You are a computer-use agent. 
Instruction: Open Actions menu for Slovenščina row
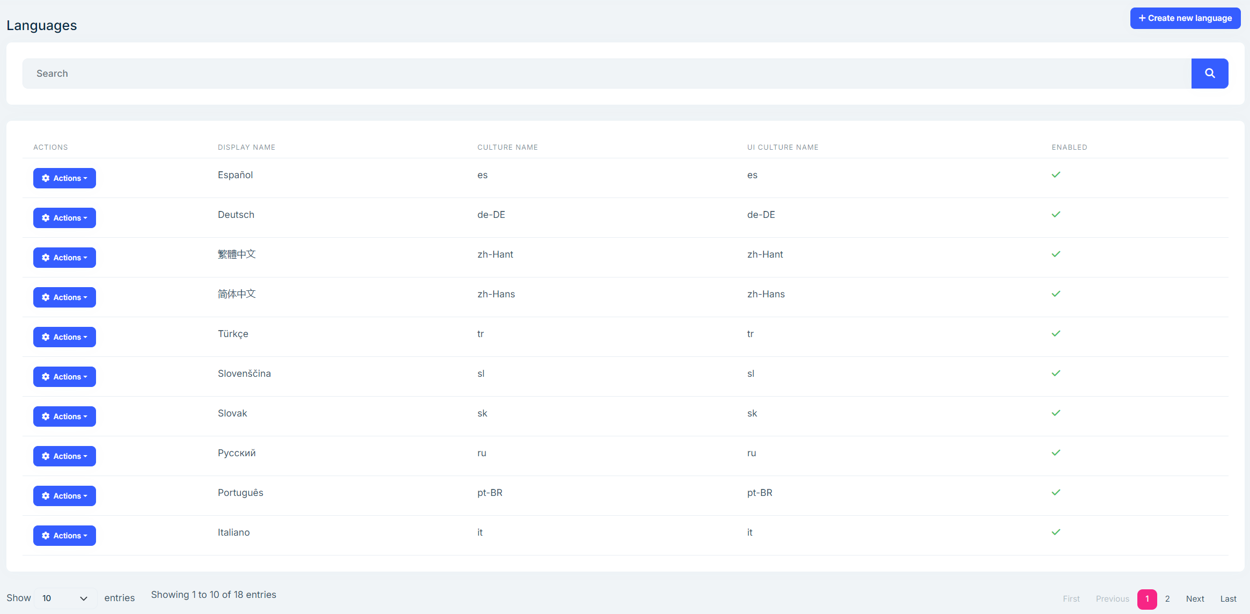click(x=64, y=377)
